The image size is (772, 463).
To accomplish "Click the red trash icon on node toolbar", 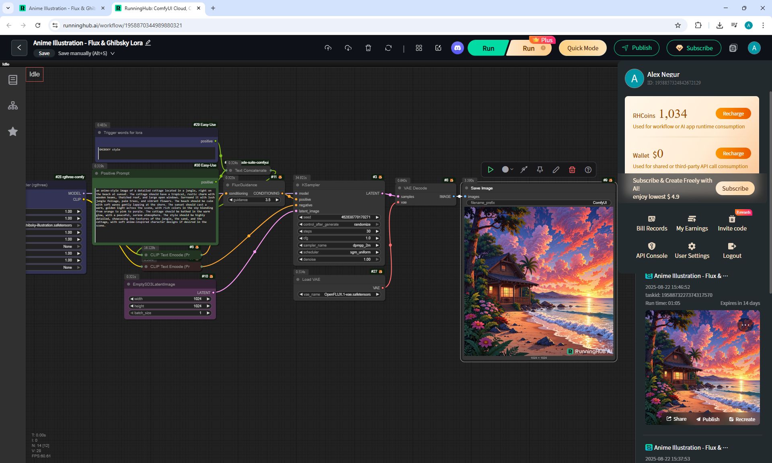I will (x=572, y=170).
